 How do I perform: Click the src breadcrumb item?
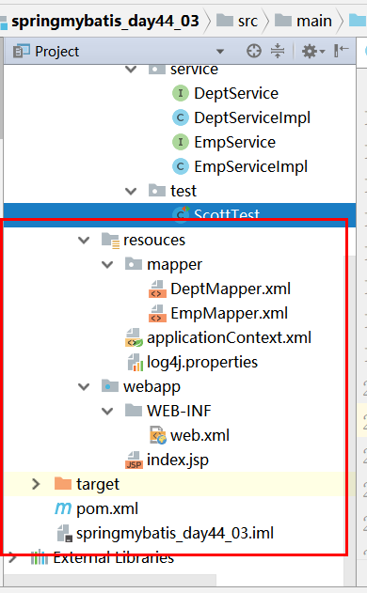237,21
